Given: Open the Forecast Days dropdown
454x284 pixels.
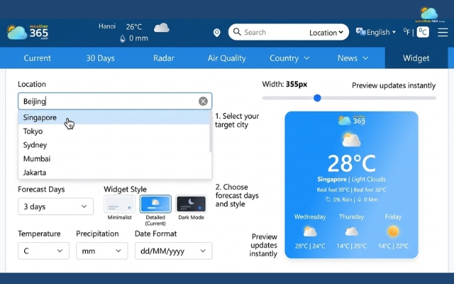Looking at the screenshot, I should point(55,207).
